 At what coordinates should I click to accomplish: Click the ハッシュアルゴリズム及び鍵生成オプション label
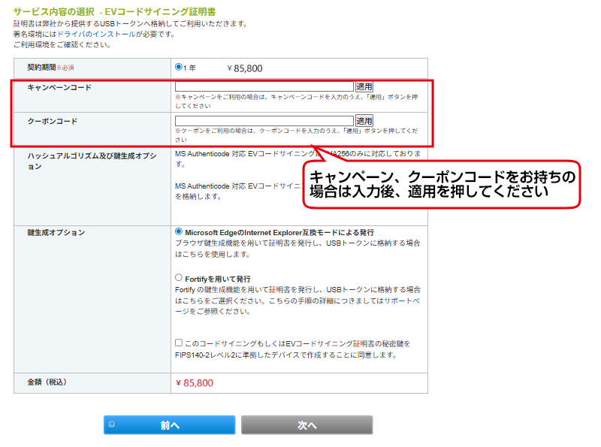click(91, 160)
